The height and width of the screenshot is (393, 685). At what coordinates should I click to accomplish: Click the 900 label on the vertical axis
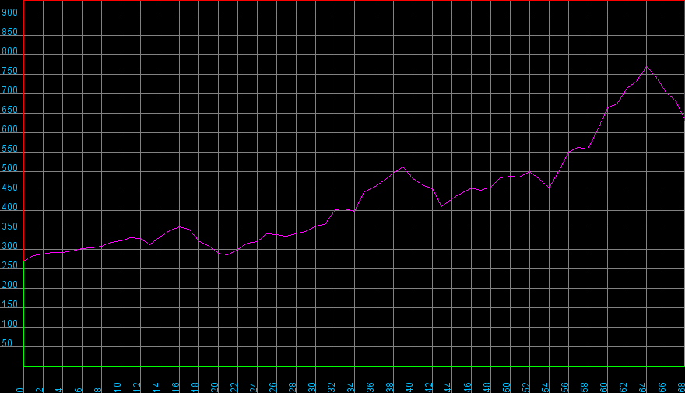(9, 12)
